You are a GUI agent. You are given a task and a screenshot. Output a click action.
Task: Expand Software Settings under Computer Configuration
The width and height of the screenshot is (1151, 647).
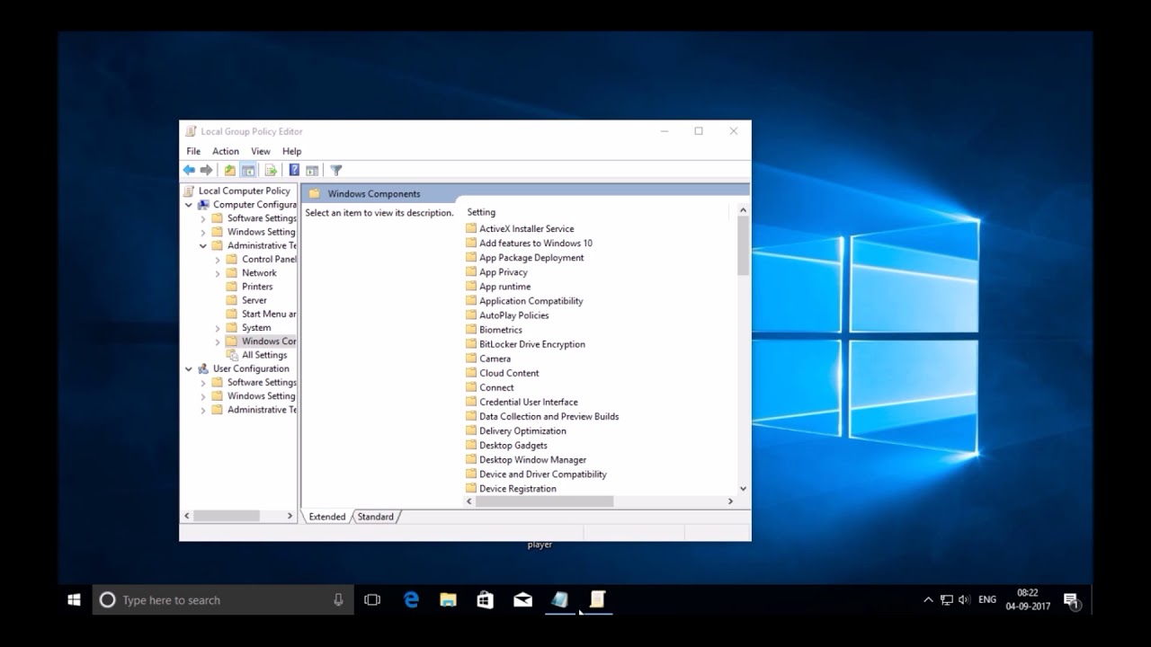click(x=203, y=218)
